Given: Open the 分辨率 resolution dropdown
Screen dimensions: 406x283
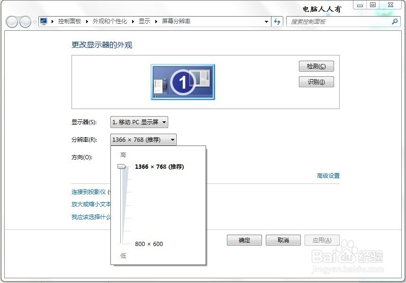Looking at the screenshot, I should [x=144, y=140].
